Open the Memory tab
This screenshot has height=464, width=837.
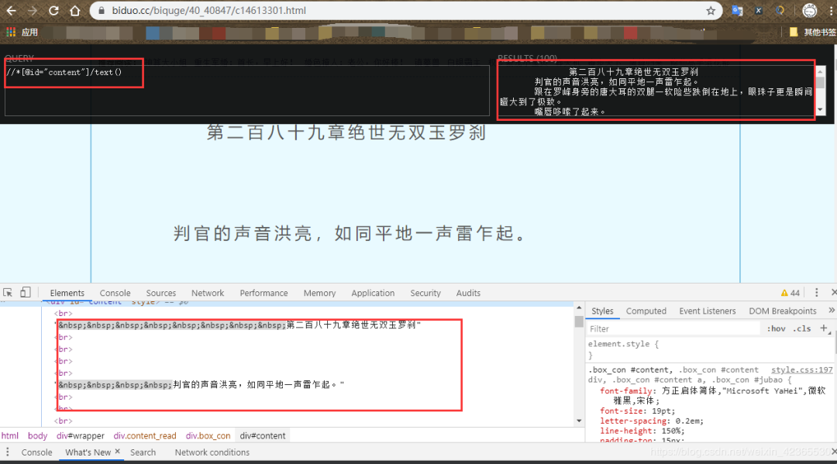(319, 293)
